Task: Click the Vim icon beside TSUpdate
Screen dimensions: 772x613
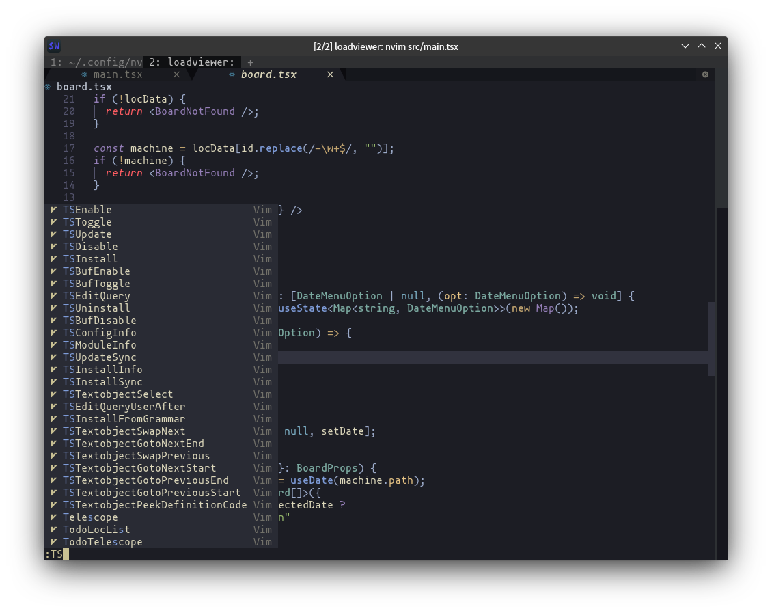Action: pos(53,234)
